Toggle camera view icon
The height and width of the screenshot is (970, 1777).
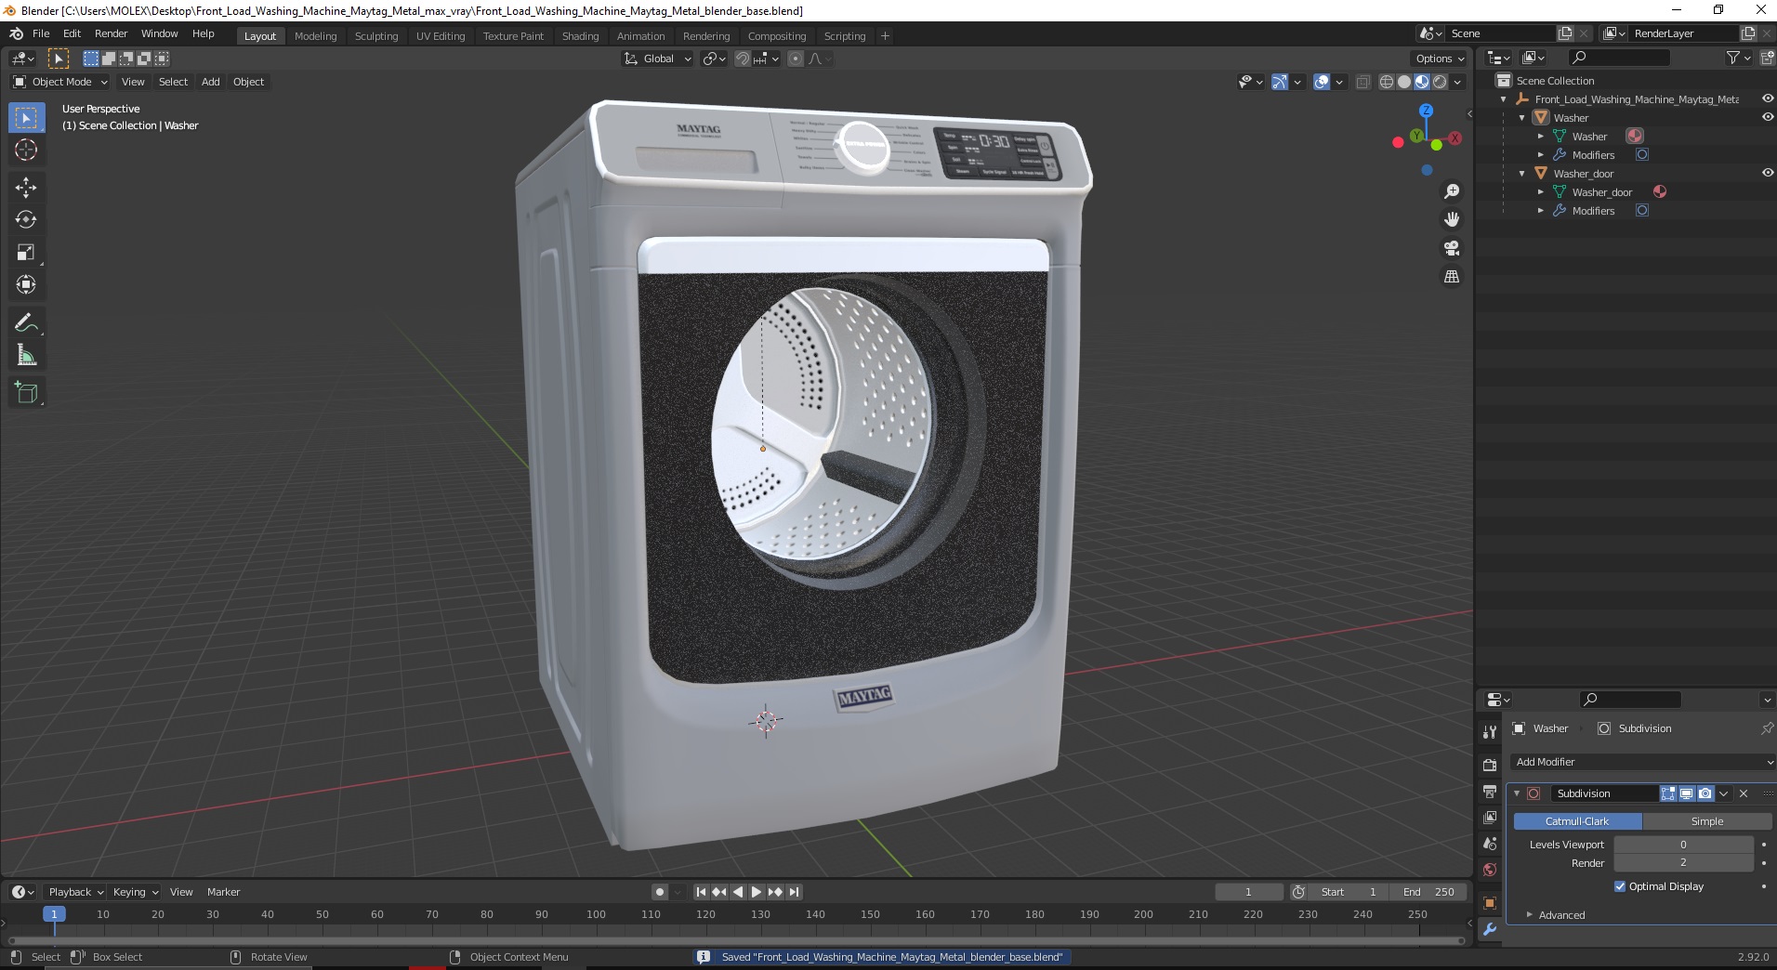pyautogui.click(x=1451, y=248)
